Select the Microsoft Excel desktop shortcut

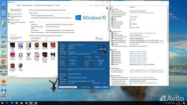click(x=4, y=54)
